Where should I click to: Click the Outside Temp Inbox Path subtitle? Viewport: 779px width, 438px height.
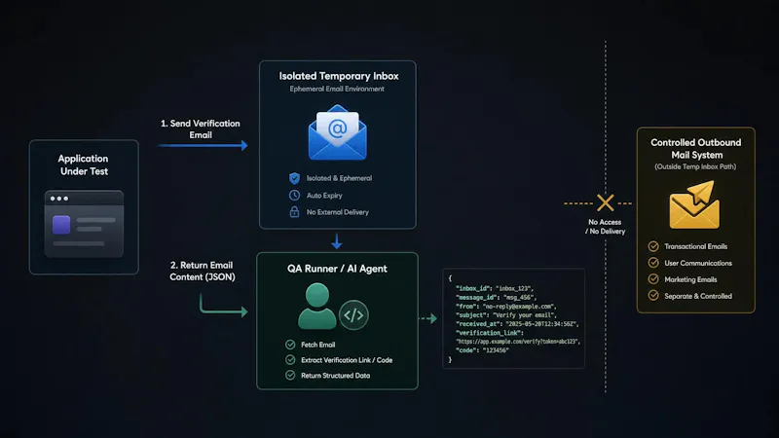[x=695, y=166]
